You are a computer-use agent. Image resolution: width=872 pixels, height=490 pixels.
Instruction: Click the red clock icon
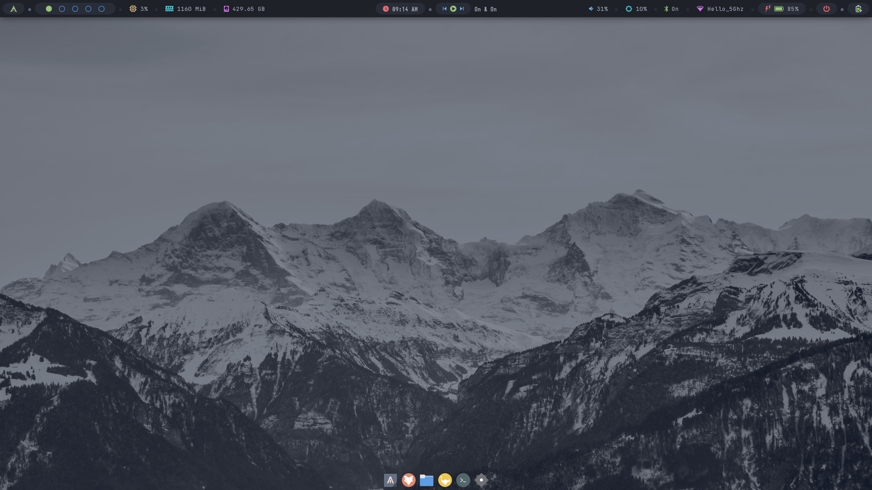(x=386, y=9)
